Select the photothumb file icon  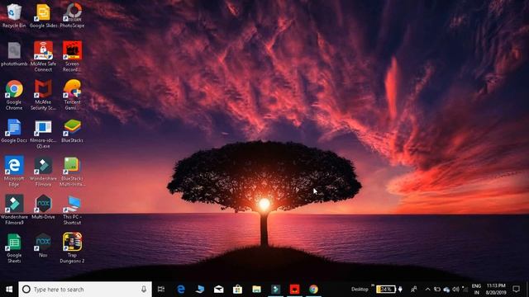click(x=14, y=54)
